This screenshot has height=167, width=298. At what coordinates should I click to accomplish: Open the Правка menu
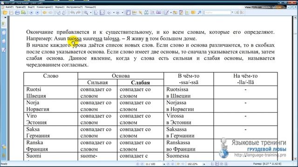pos(20,7)
